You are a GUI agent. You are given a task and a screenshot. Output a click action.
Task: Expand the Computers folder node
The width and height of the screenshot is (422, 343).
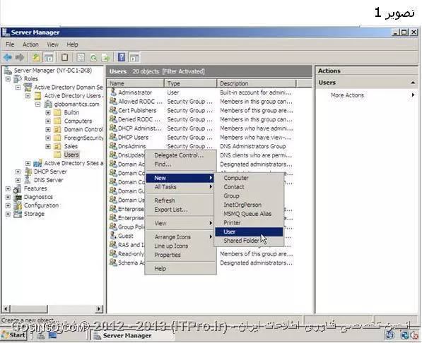point(48,121)
